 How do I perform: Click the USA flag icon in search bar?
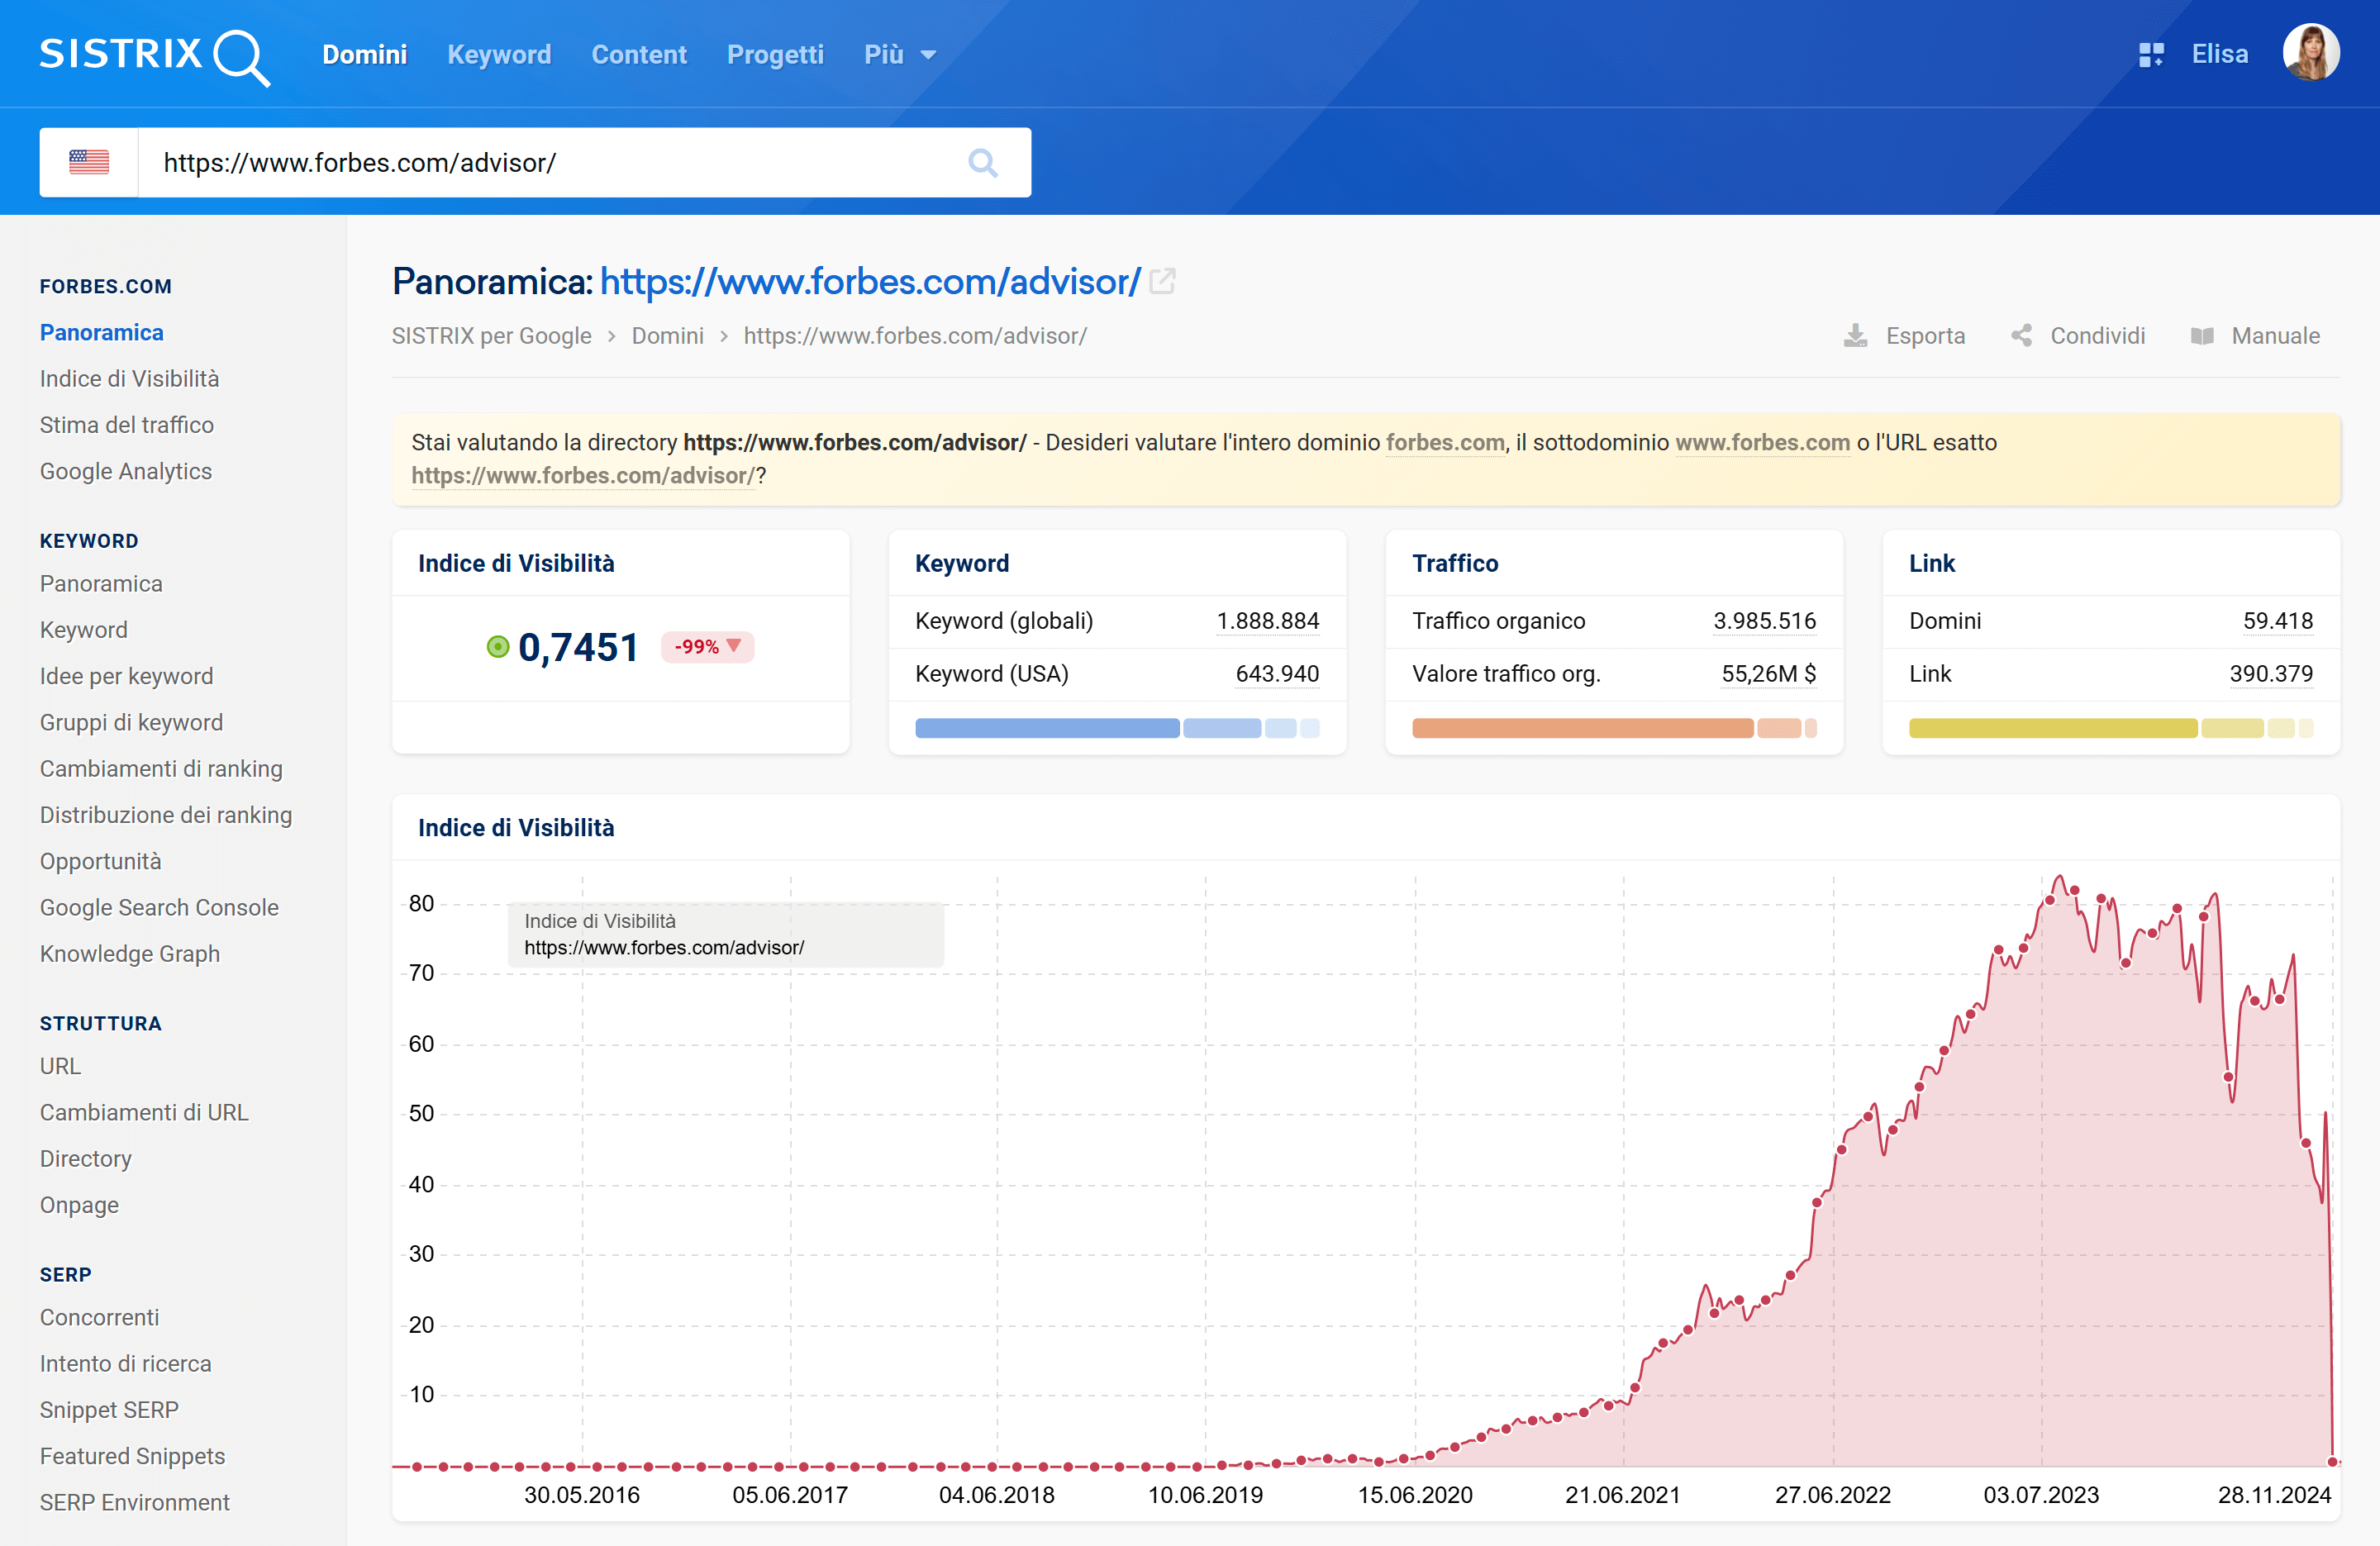[x=88, y=163]
